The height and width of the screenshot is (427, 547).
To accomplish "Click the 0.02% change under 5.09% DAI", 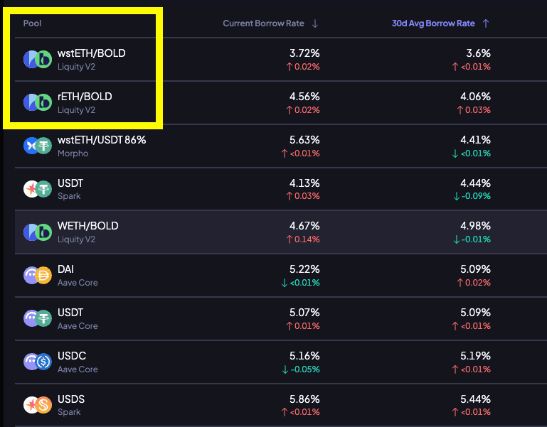I will [x=474, y=283].
